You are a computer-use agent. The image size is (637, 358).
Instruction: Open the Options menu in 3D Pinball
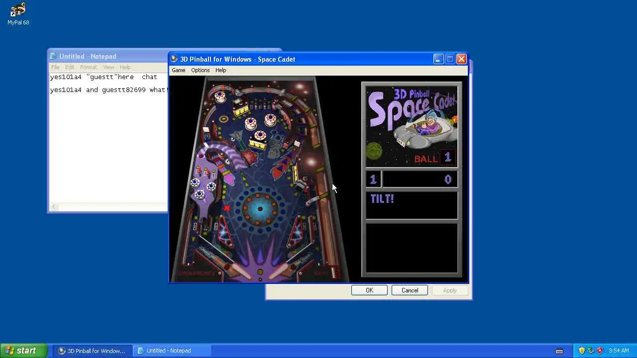[x=201, y=70]
